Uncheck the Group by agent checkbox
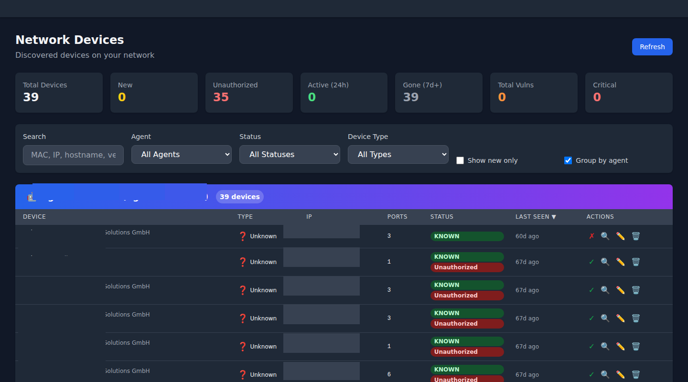Image resolution: width=688 pixels, height=382 pixels. 568,160
